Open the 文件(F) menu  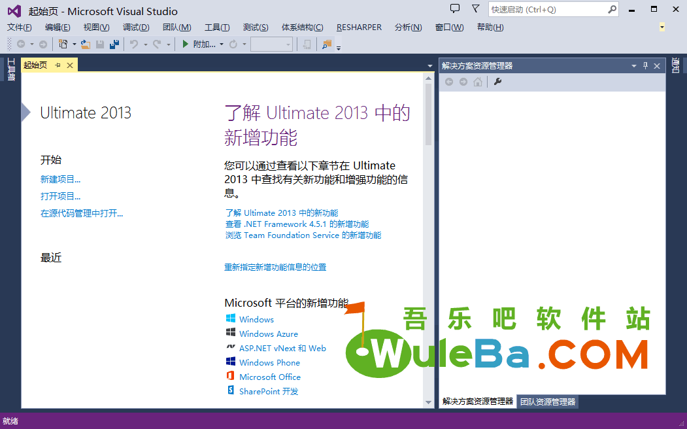click(x=19, y=27)
